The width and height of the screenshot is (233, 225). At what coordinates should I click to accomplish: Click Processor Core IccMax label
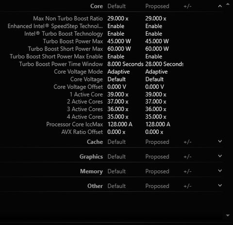coord(75,125)
